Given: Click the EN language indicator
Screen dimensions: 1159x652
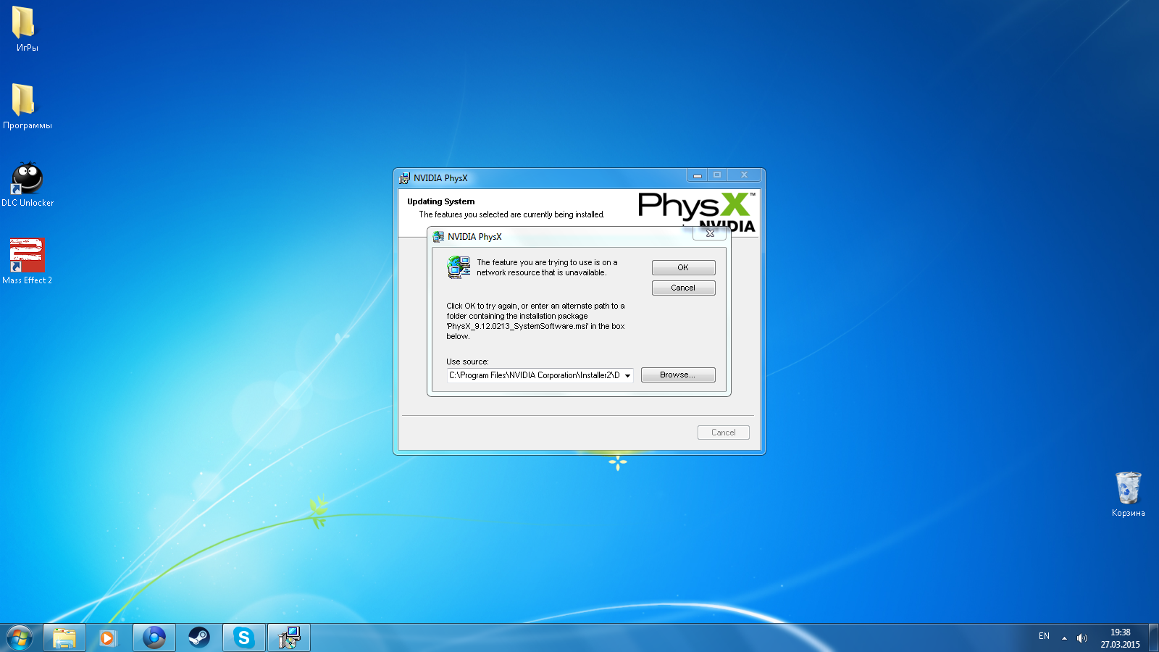Looking at the screenshot, I should pos(1044,636).
